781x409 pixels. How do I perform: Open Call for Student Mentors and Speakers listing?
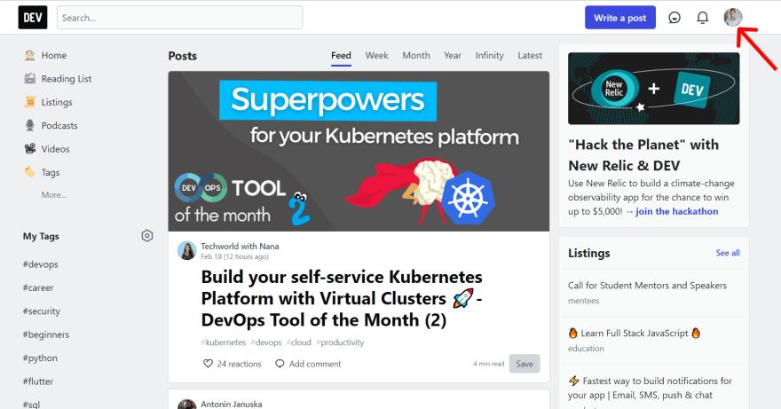647,286
